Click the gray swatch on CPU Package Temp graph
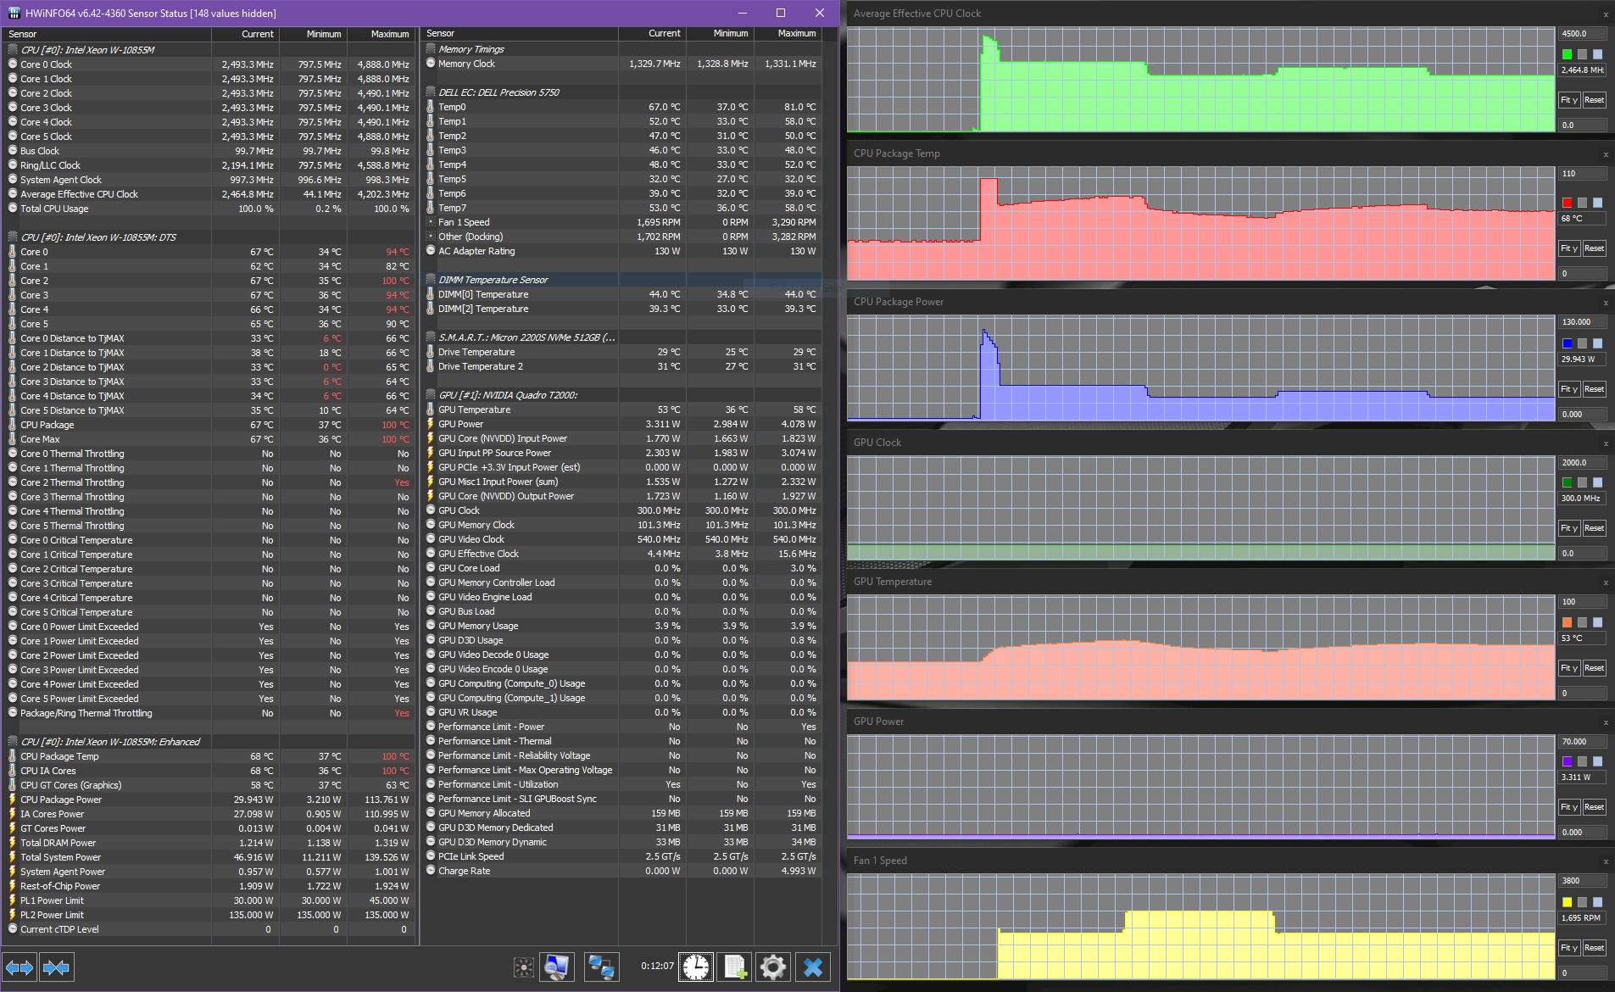 click(x=1583, y=203)
